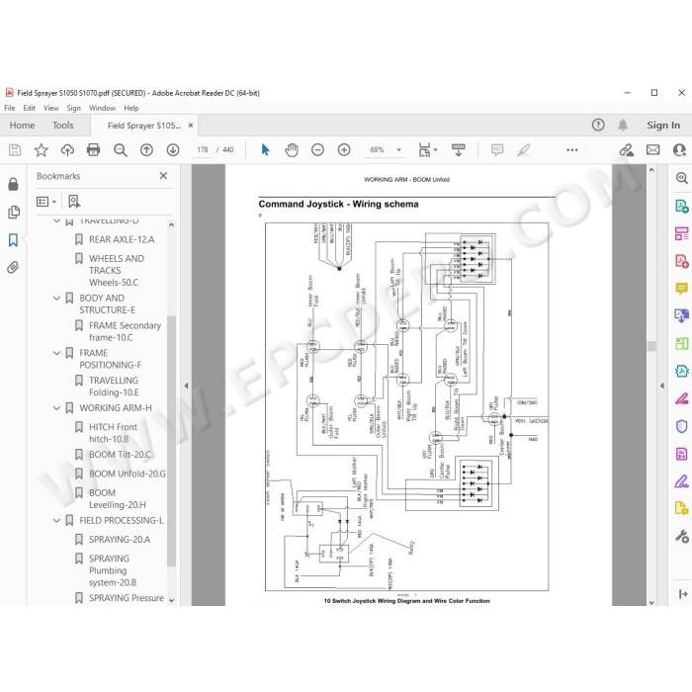Collapse the BODY AND STRUCTURE-E bookmark

click(x=56, y=299)
